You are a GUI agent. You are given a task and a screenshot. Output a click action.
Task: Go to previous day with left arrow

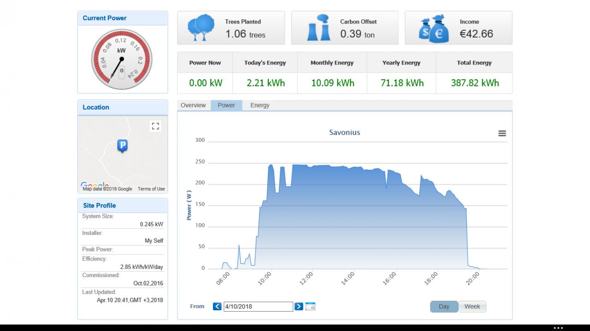[217, 306]
